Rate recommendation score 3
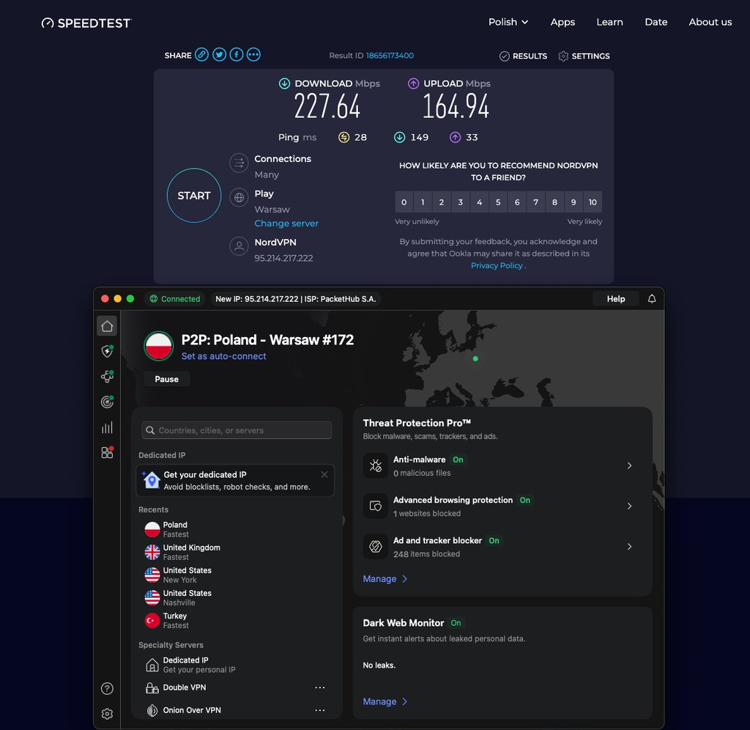The height and width of the screenshot is (730, 750). (460, 202)
